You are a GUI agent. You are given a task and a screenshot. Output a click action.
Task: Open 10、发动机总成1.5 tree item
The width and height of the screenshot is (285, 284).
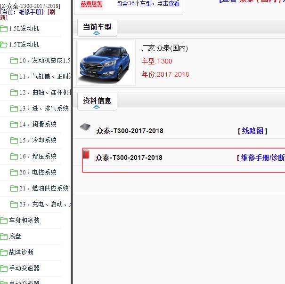[x=45, y=61]
